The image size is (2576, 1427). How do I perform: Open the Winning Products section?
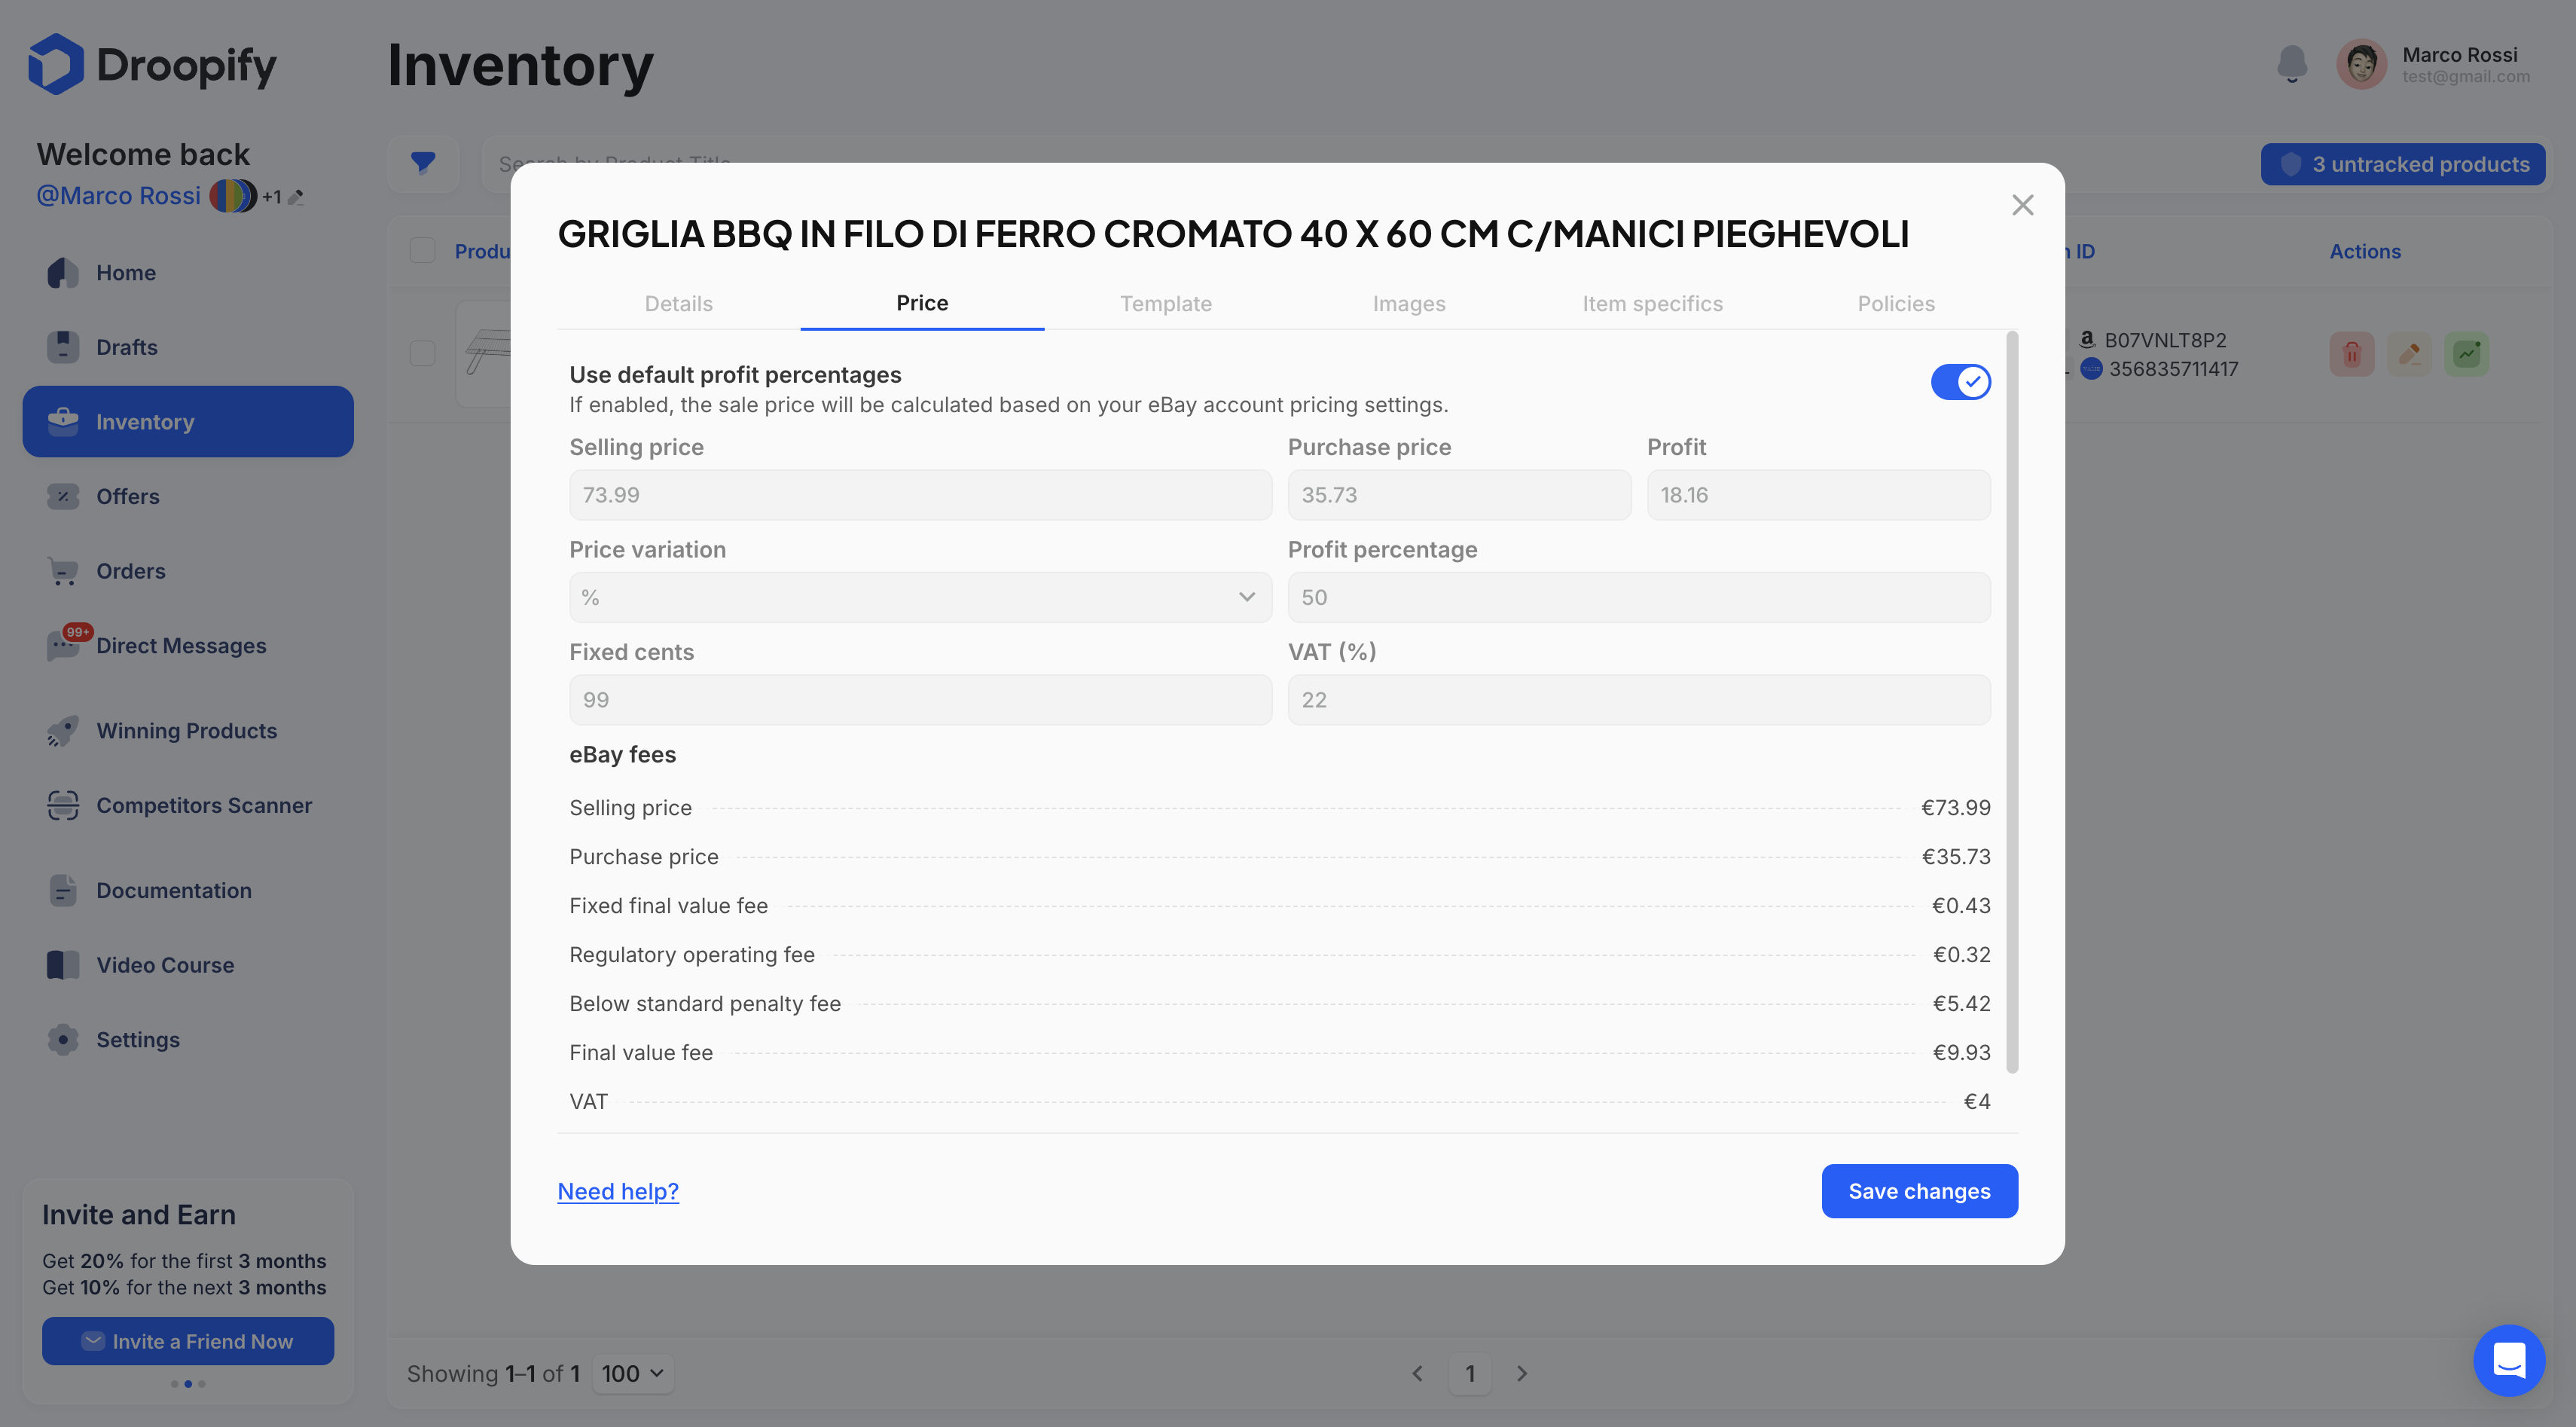tap(186, 731)
